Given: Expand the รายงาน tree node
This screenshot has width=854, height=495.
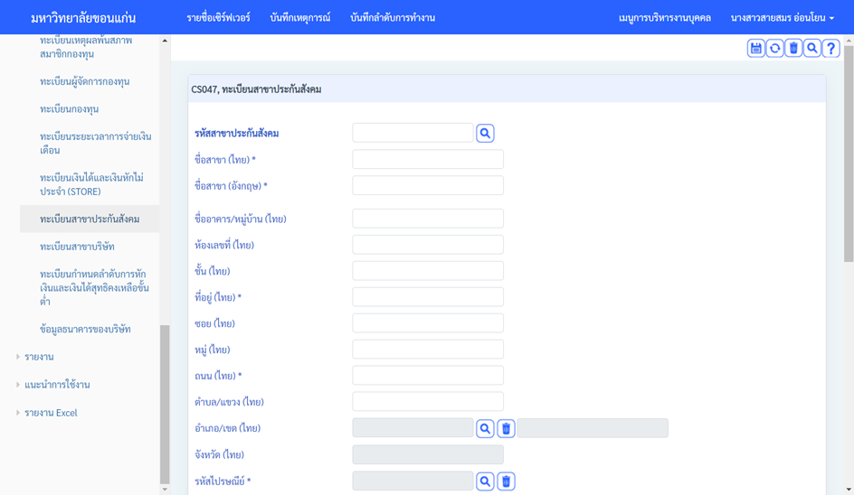Looking at the screenshot, I should tap(18, 357).
